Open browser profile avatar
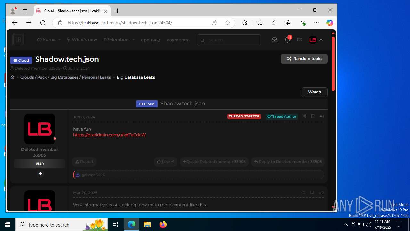The image size is (410, 231). pyautogui.click(x=13, y=11)
